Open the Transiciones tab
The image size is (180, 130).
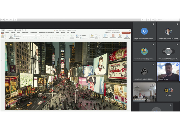[x=25, y=32]
